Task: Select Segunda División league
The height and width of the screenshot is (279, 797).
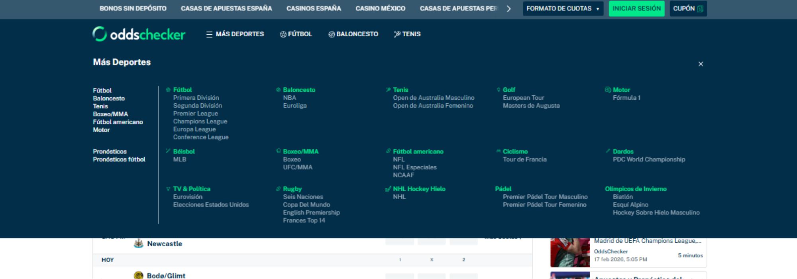Action: tap(198, 106)
